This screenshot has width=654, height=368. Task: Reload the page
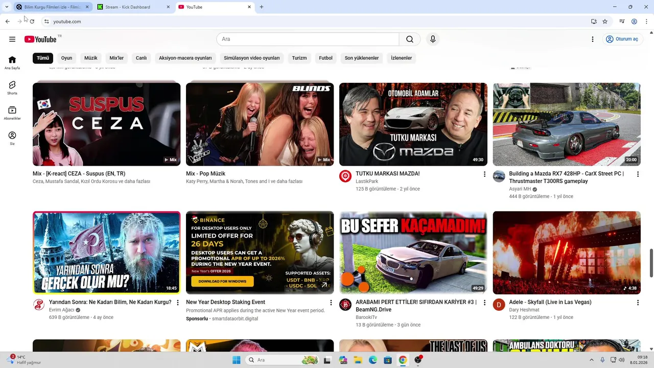(32, 21)
